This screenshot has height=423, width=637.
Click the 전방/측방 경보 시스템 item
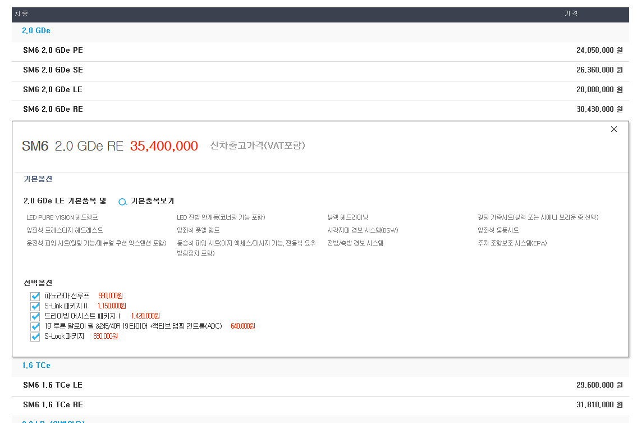click(355, 244)
